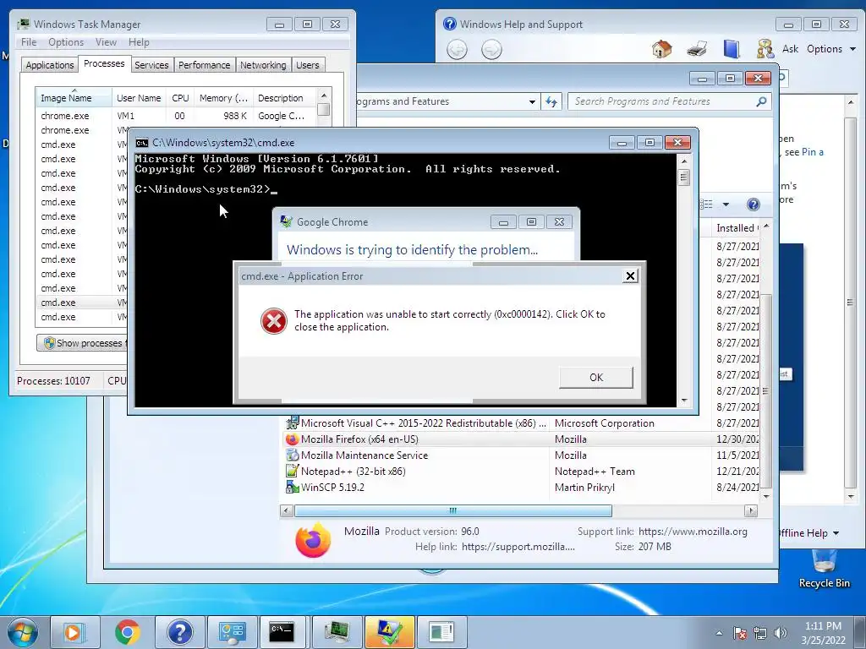
Task: Select Notepad++ (32-bit x86) row
Action: pyautogui.click(x=523, y=472)
